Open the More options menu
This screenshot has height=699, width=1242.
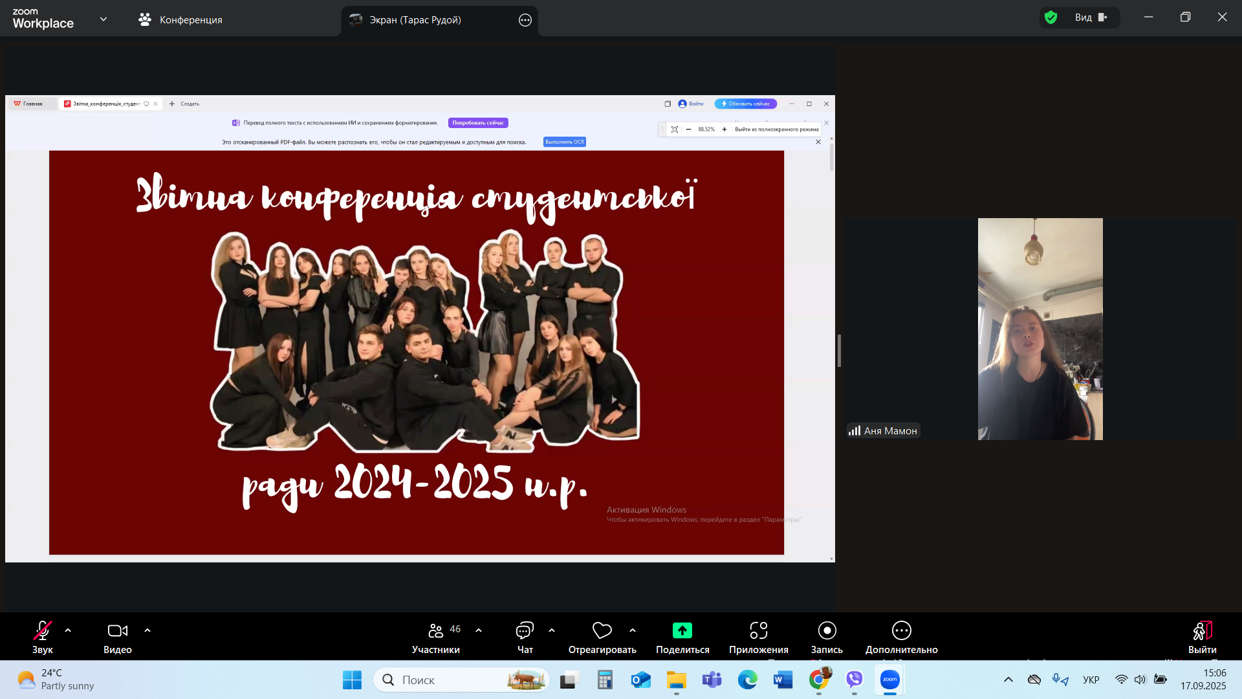click(x=901, y=631)
